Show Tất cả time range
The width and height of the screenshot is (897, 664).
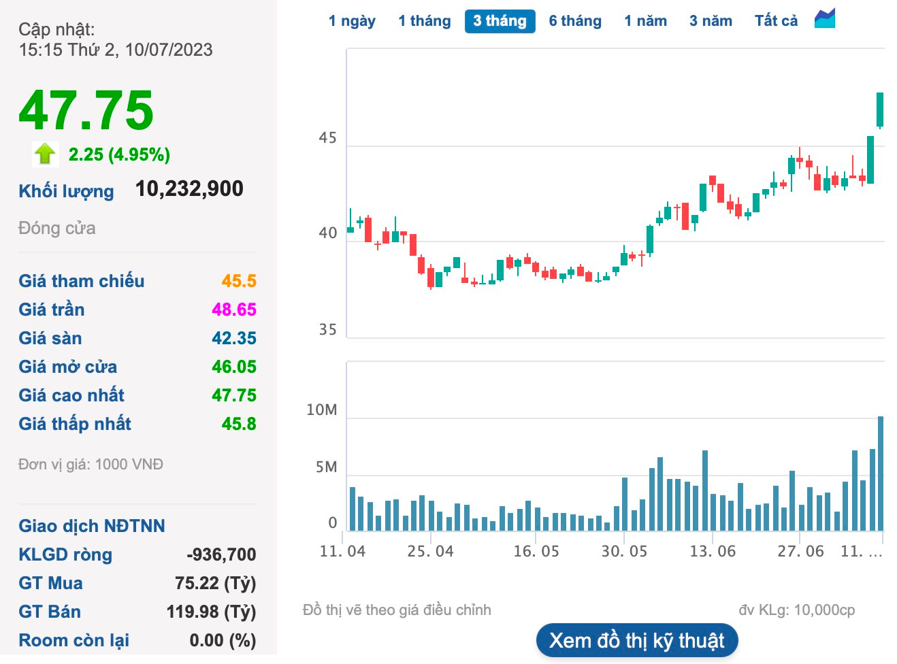click(776, 21)
